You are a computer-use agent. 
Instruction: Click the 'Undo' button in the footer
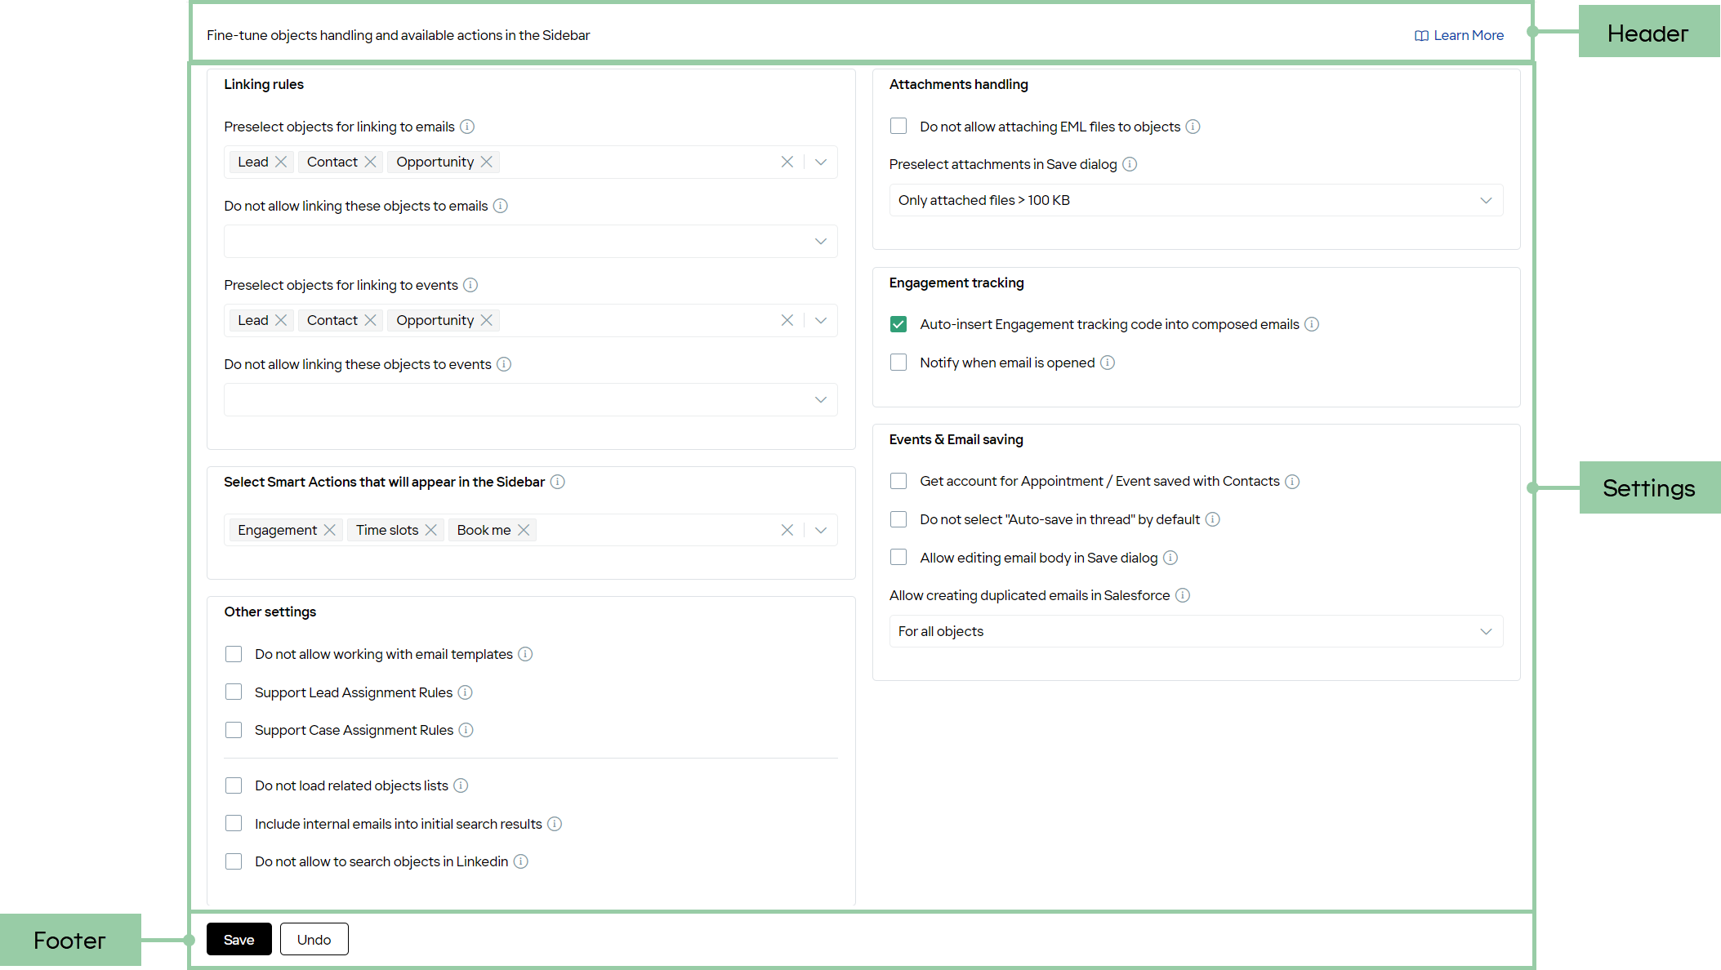(313, 939)
